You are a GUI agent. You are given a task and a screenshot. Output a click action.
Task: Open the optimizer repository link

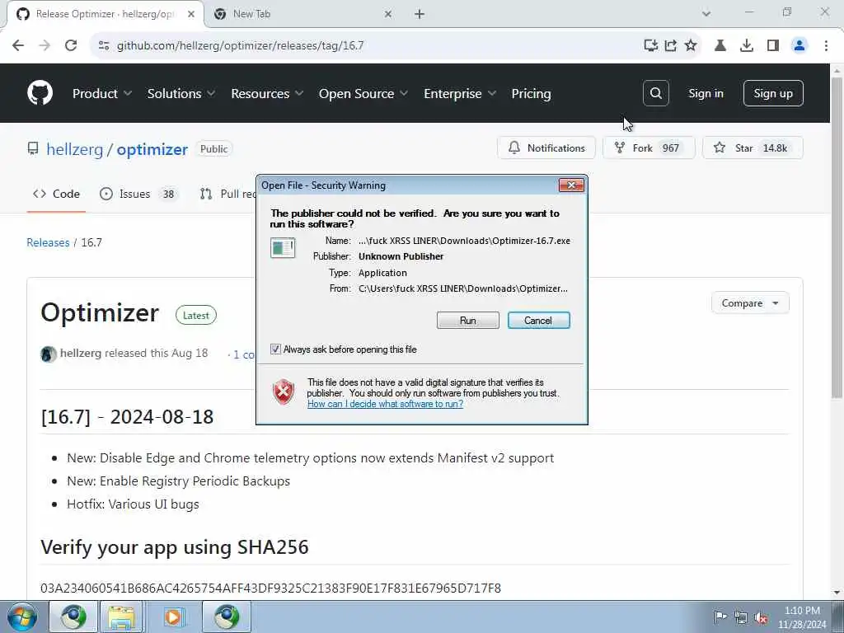pos(152,149)
